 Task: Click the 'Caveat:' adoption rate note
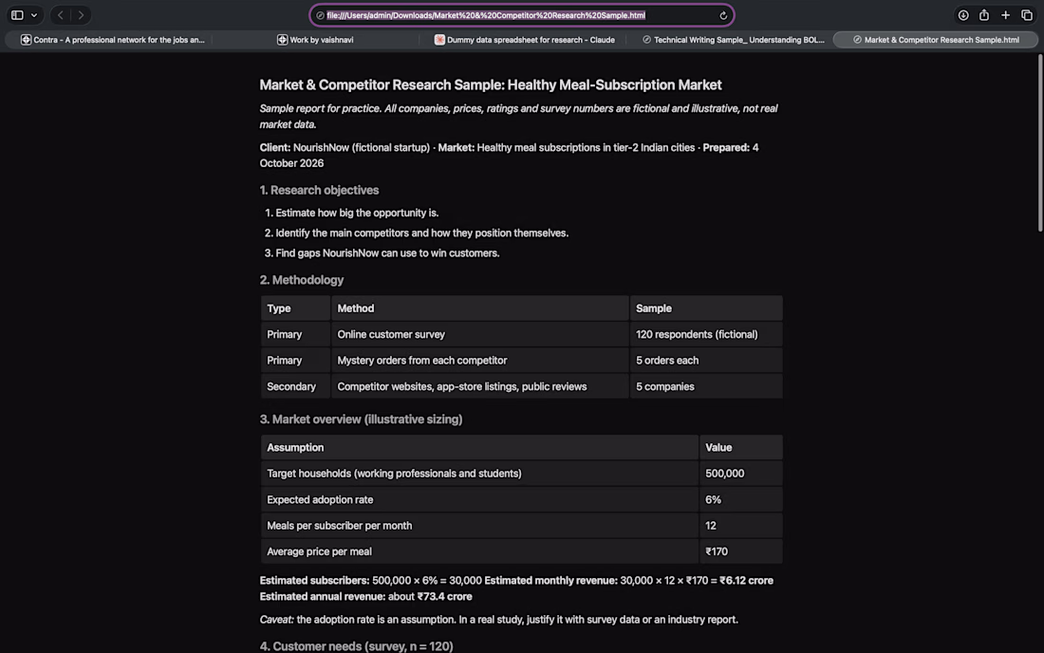point(498,620)
